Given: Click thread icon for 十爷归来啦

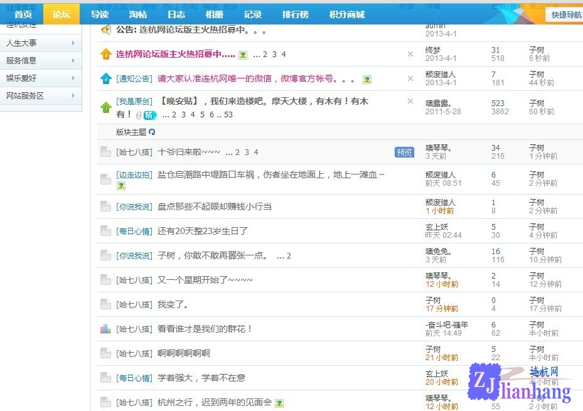Looking at the screenshot, I should (x=105, y=152).
